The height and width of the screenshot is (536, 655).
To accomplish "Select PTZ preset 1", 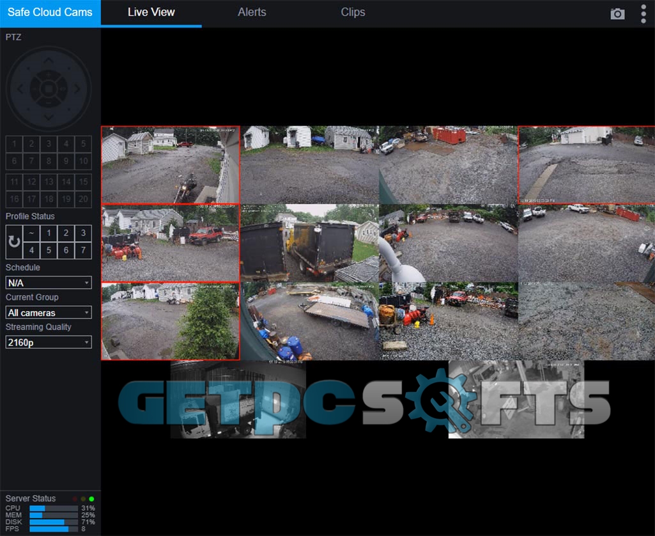I will [14, 144].
